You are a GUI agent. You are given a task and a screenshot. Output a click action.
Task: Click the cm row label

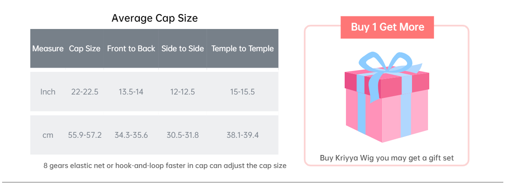(x=48, y=135)
